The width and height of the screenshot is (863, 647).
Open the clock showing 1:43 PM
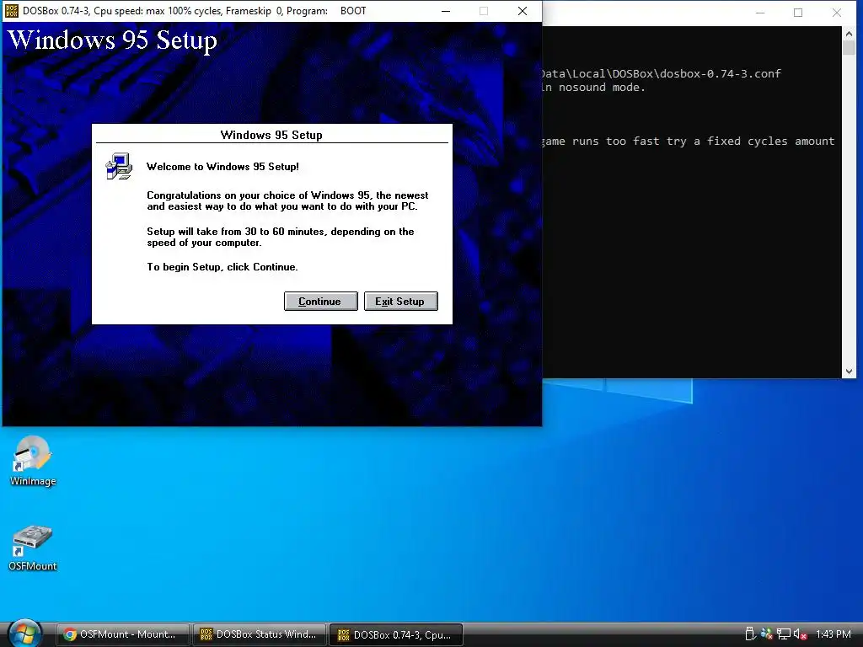click(x=834, y=634)
